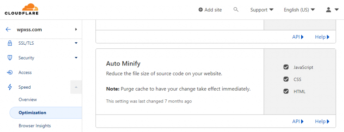Image resolution: width=344 pixels, height=132 pixels.
Task: Disable the HTML minify checkbox
Action: pyautogui.click(x=286, y=92)
